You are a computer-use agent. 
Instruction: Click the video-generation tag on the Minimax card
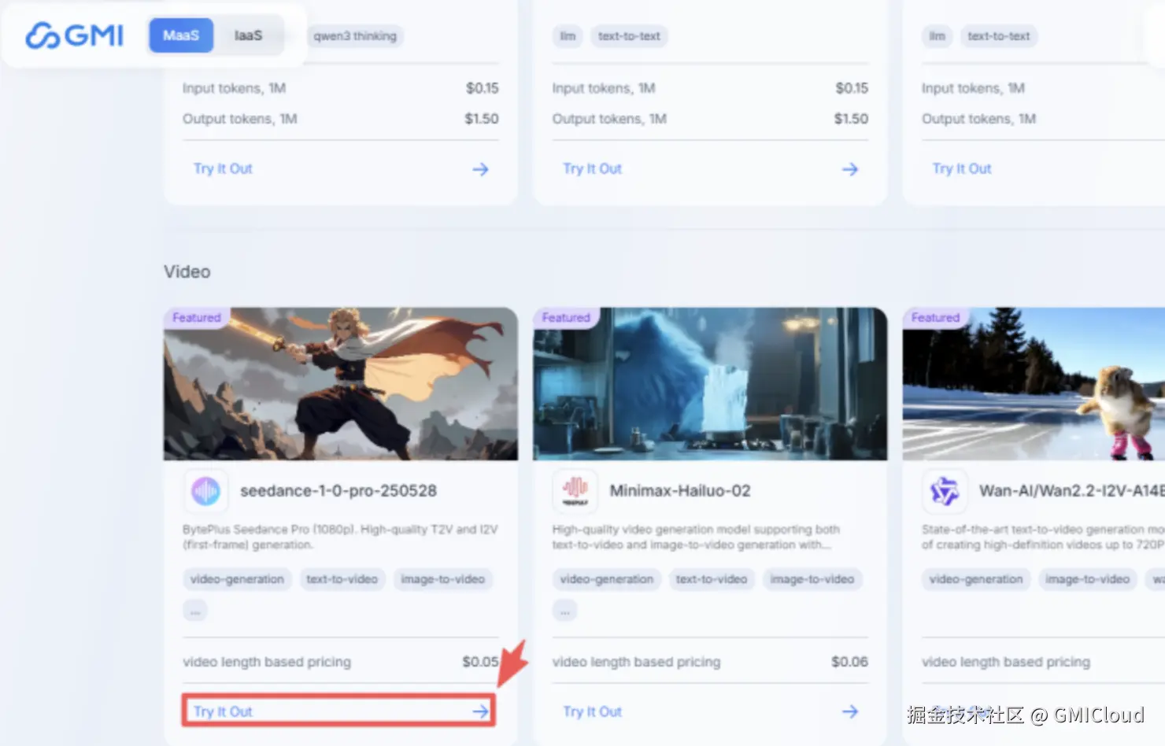607,579
